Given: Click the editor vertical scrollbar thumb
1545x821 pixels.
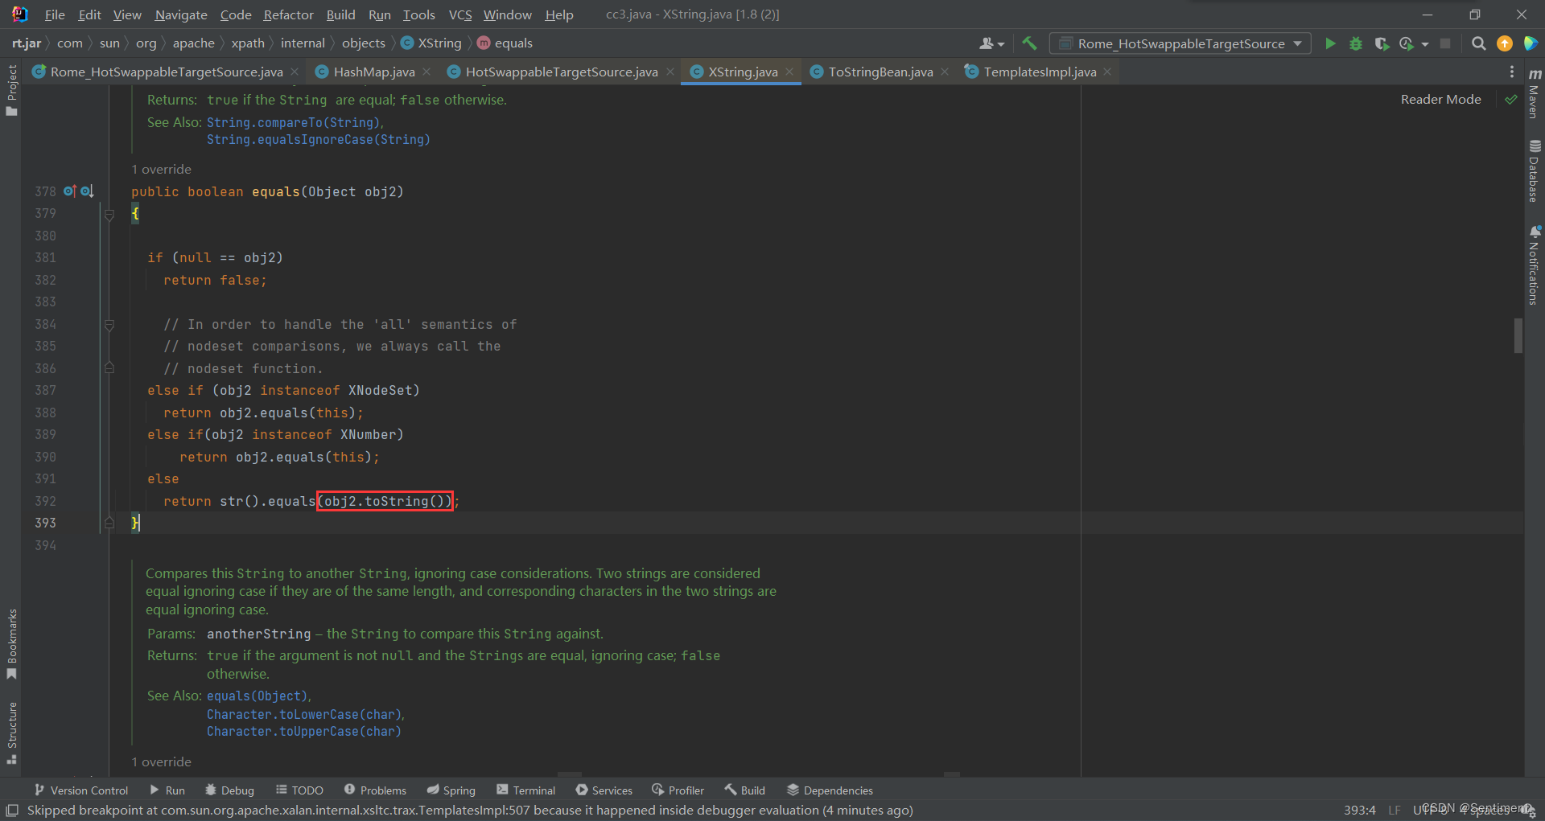Looking at the screenshot, I should point(1518,336).
